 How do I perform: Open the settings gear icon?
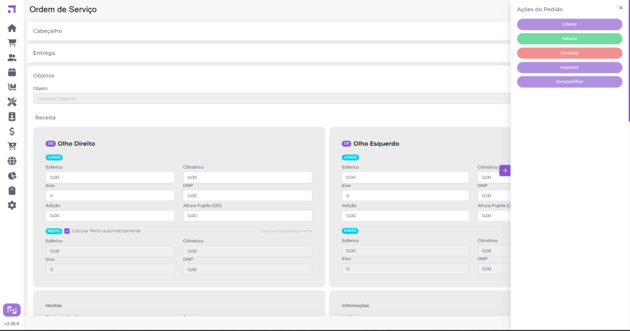click(12, 205)
